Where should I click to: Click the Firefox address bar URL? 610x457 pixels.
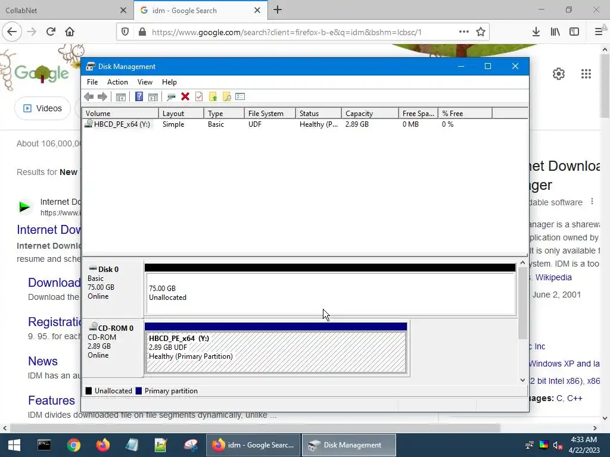pyautogui.click(x=287, y=32)
